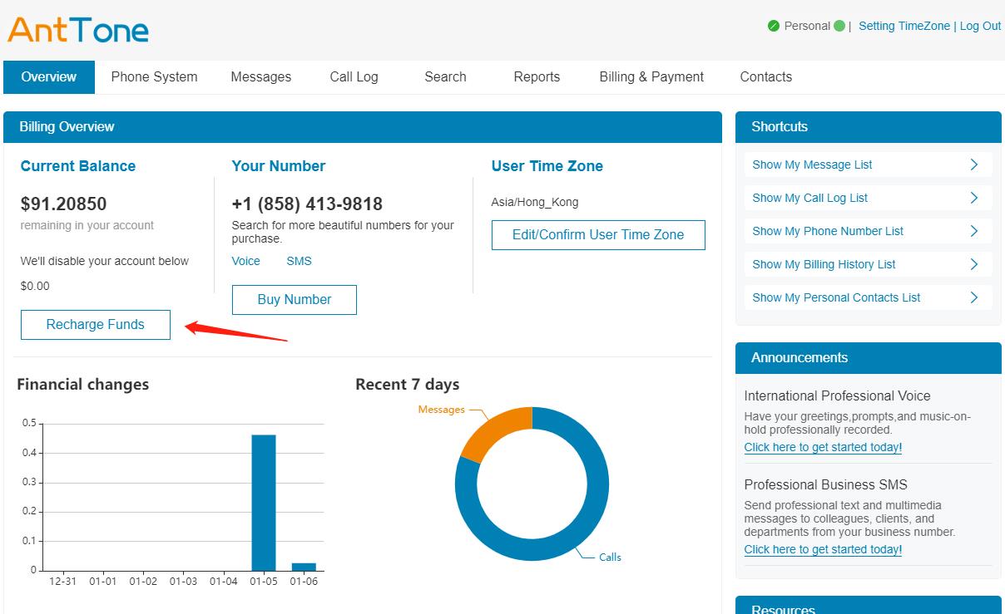Click Shortcuts panel header
Image resolution: width=1005 pixels, height=614 pixels.
[869, 126]
